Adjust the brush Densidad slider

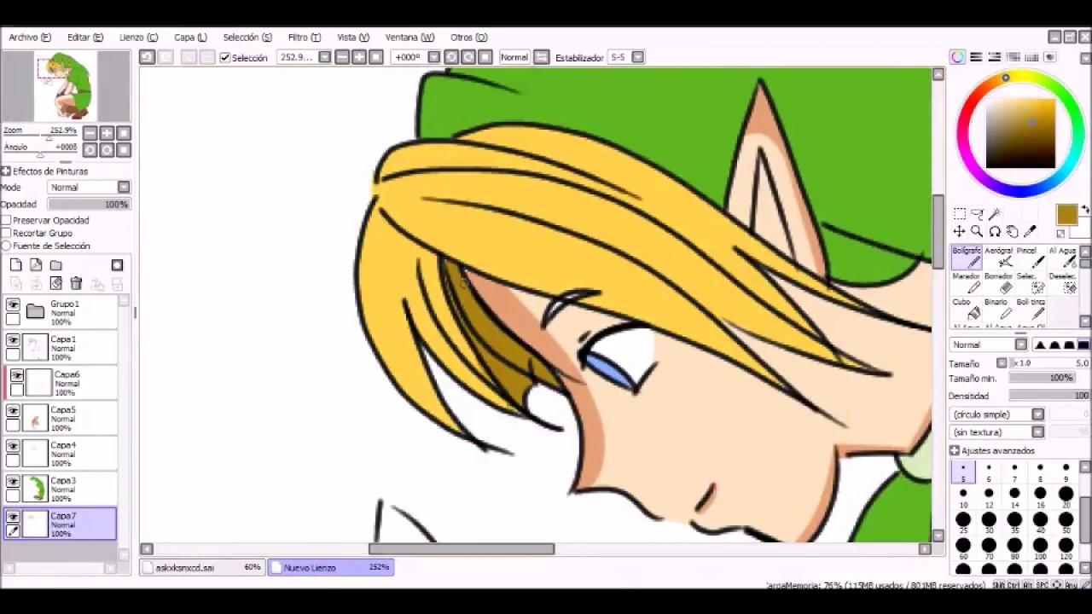pos(1049,396)
